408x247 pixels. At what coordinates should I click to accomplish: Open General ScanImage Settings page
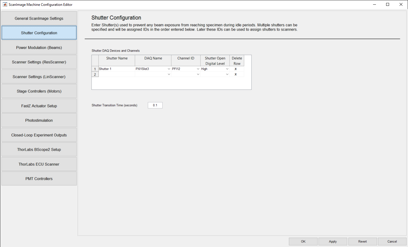click(39, 18)
